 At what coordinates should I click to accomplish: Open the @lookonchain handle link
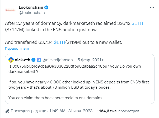coord(32,13)
